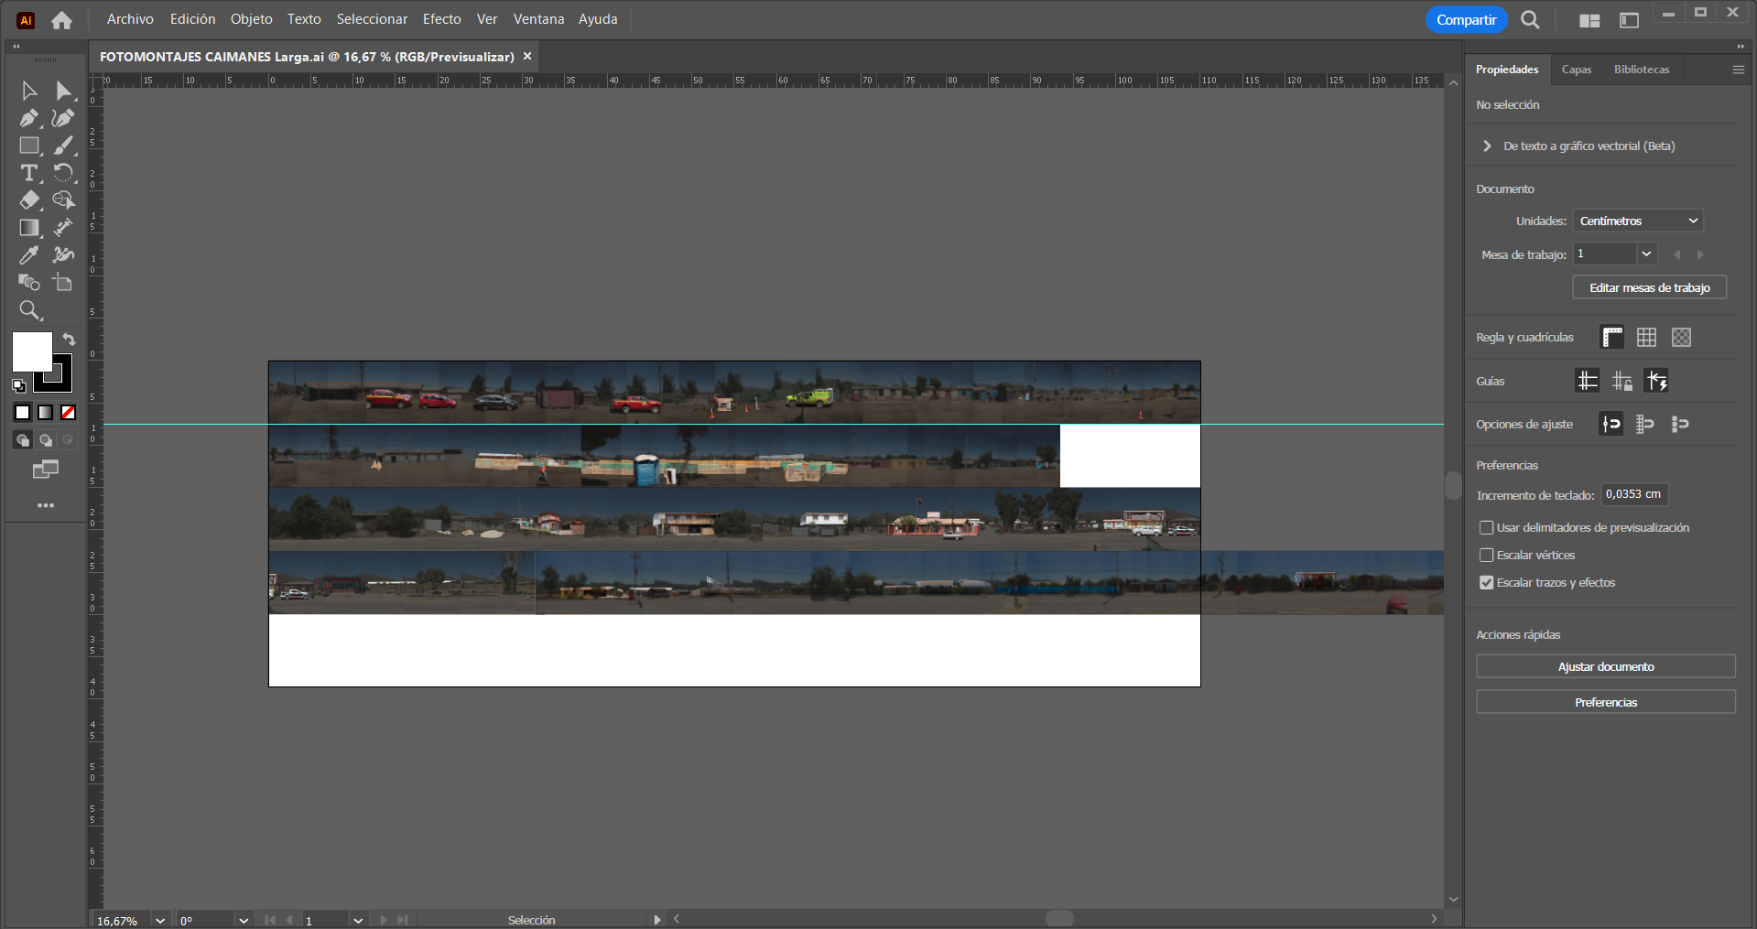Enable the Escalar vértices checkbox
Viewport: 1757px width, 929px height.
(1486, 556)
